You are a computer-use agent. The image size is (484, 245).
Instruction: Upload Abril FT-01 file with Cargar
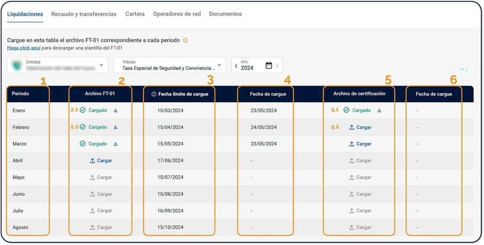pos(101,161)
